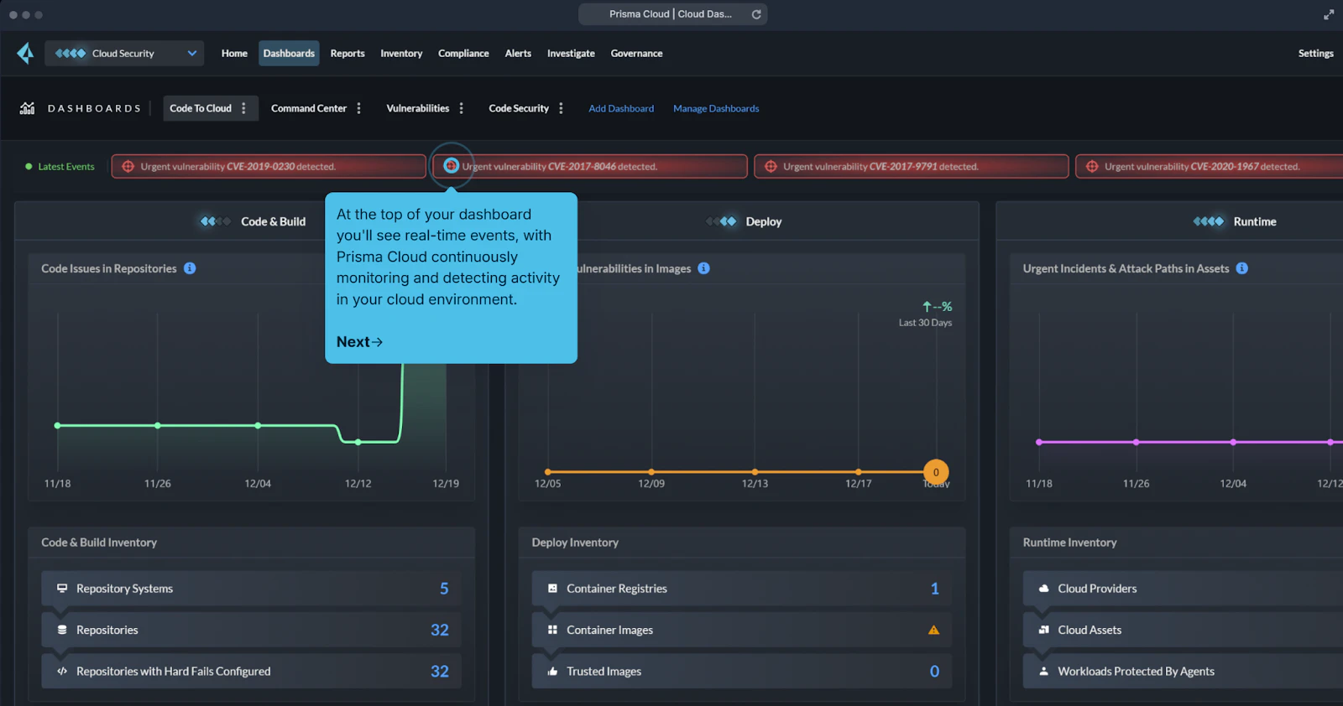The width and height of the screenshot is (1343, 706).
Task: Open Code To Cloud tab options menu
Action: [x=244, y=108]
